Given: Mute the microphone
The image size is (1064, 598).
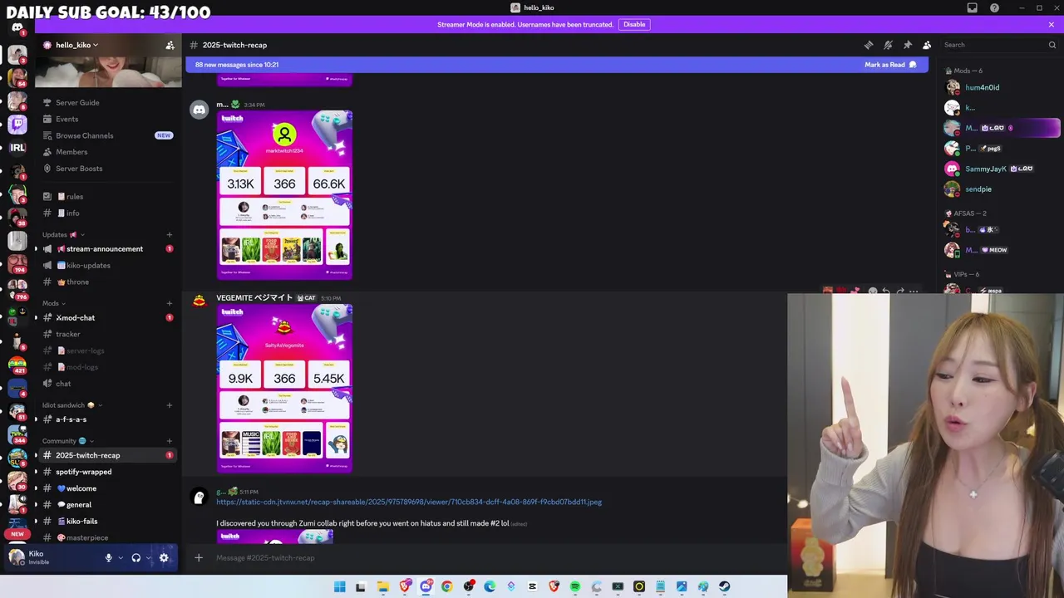Looking at the screenshot, I should point(108,558).
